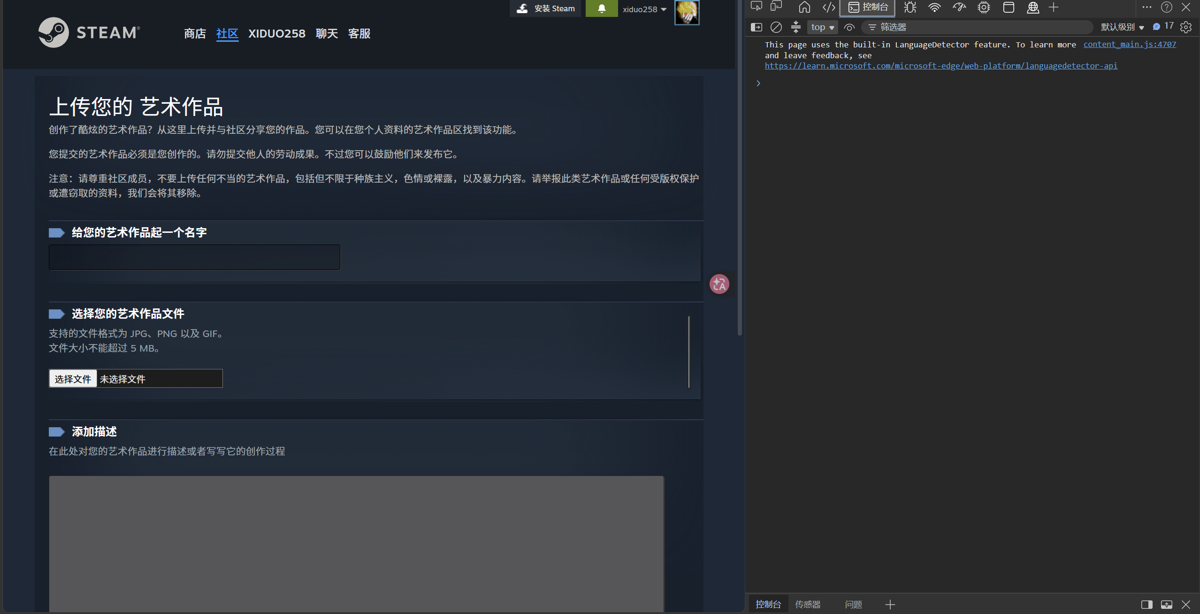This screenshot has width=1200, height=614.
Task: Open the 默认级别 log level dropdown
Action: (1123, 27)
